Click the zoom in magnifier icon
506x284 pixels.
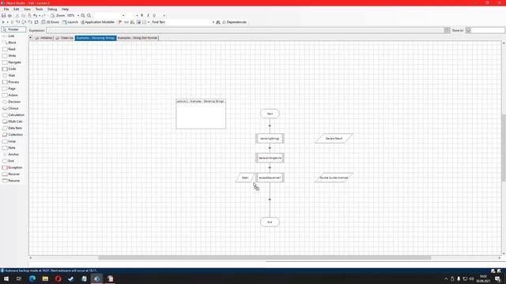(83, 16)
